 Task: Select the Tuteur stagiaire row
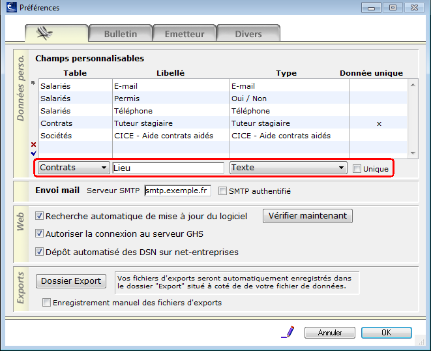[x=222, y=123]
